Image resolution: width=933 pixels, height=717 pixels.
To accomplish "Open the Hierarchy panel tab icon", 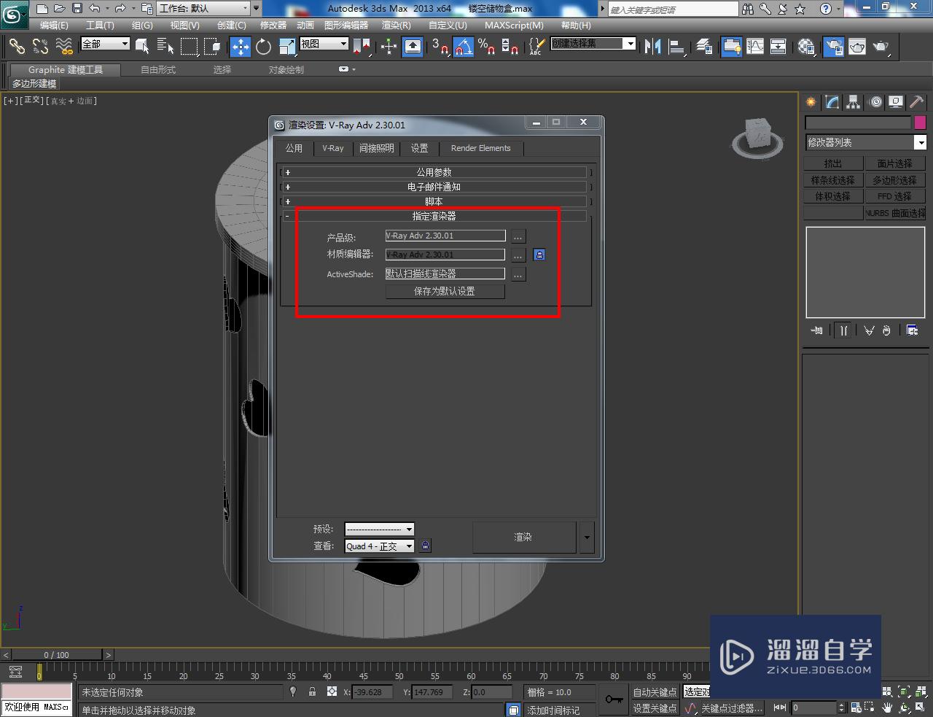I will 854,102.
